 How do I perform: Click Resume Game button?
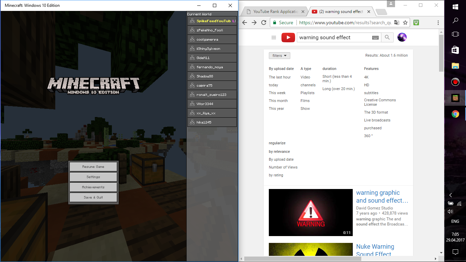(93, 166)
